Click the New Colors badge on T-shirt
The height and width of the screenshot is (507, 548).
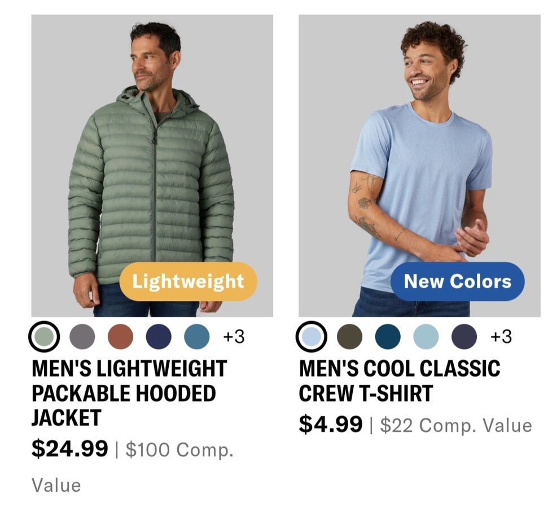pyautogui.click(x=457, y=281)
